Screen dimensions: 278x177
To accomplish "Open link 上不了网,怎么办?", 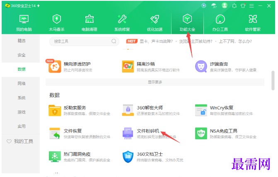I will click(x=235, y=41).
